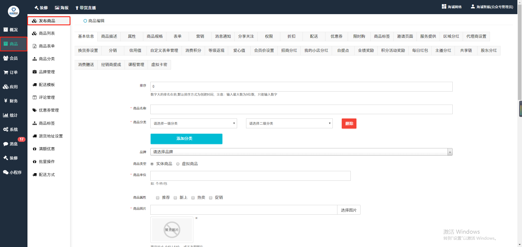Screen dimensions: 522x247
Task: Expand the 请选择二级分类 dropdown
Action: coord(289,123)
